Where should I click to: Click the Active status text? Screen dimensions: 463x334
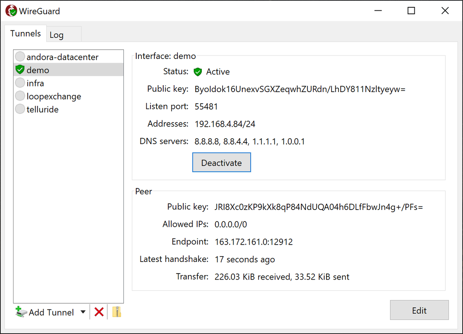(218, 72)
